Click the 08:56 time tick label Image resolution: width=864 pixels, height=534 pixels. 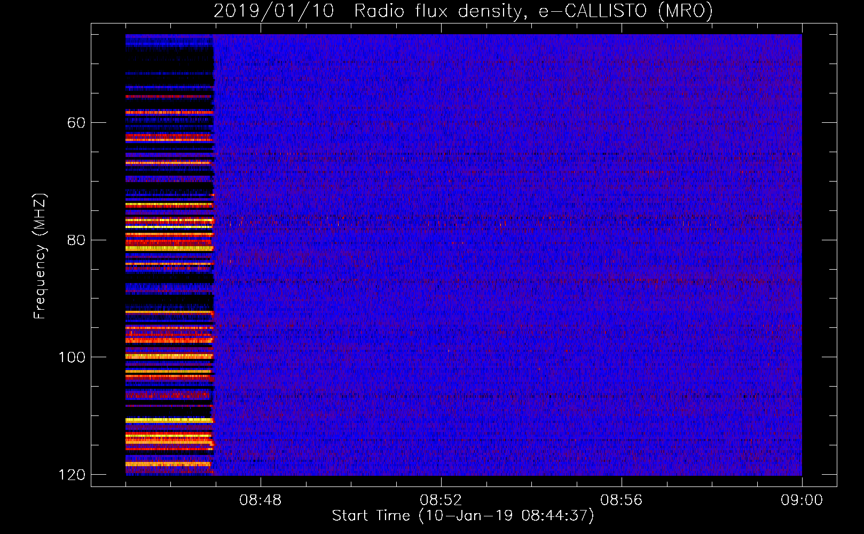[x=621, y=500]
